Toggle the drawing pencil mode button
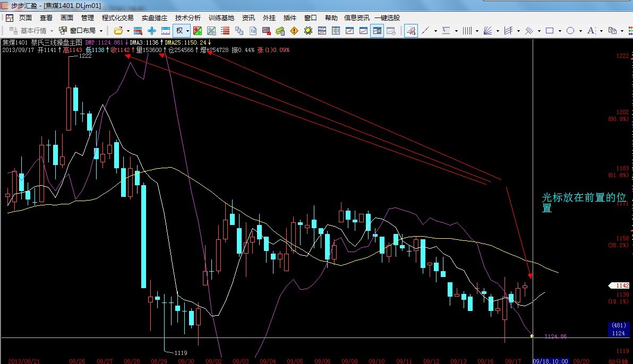633x364 pixels. (410, 31)
